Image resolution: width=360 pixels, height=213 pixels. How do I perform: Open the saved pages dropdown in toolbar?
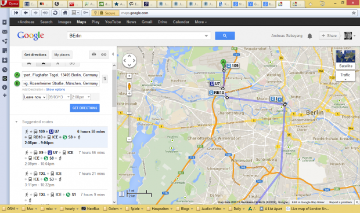(75, 13)
